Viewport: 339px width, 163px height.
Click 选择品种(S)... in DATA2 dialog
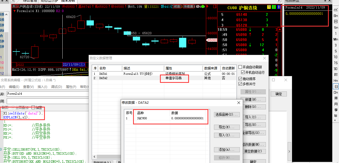[x=227, y=115]
